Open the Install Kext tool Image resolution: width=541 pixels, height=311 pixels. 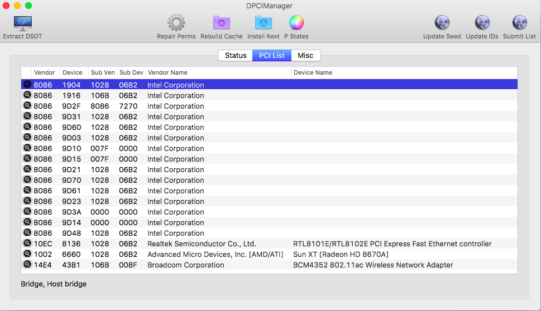[x=264, y=23]
